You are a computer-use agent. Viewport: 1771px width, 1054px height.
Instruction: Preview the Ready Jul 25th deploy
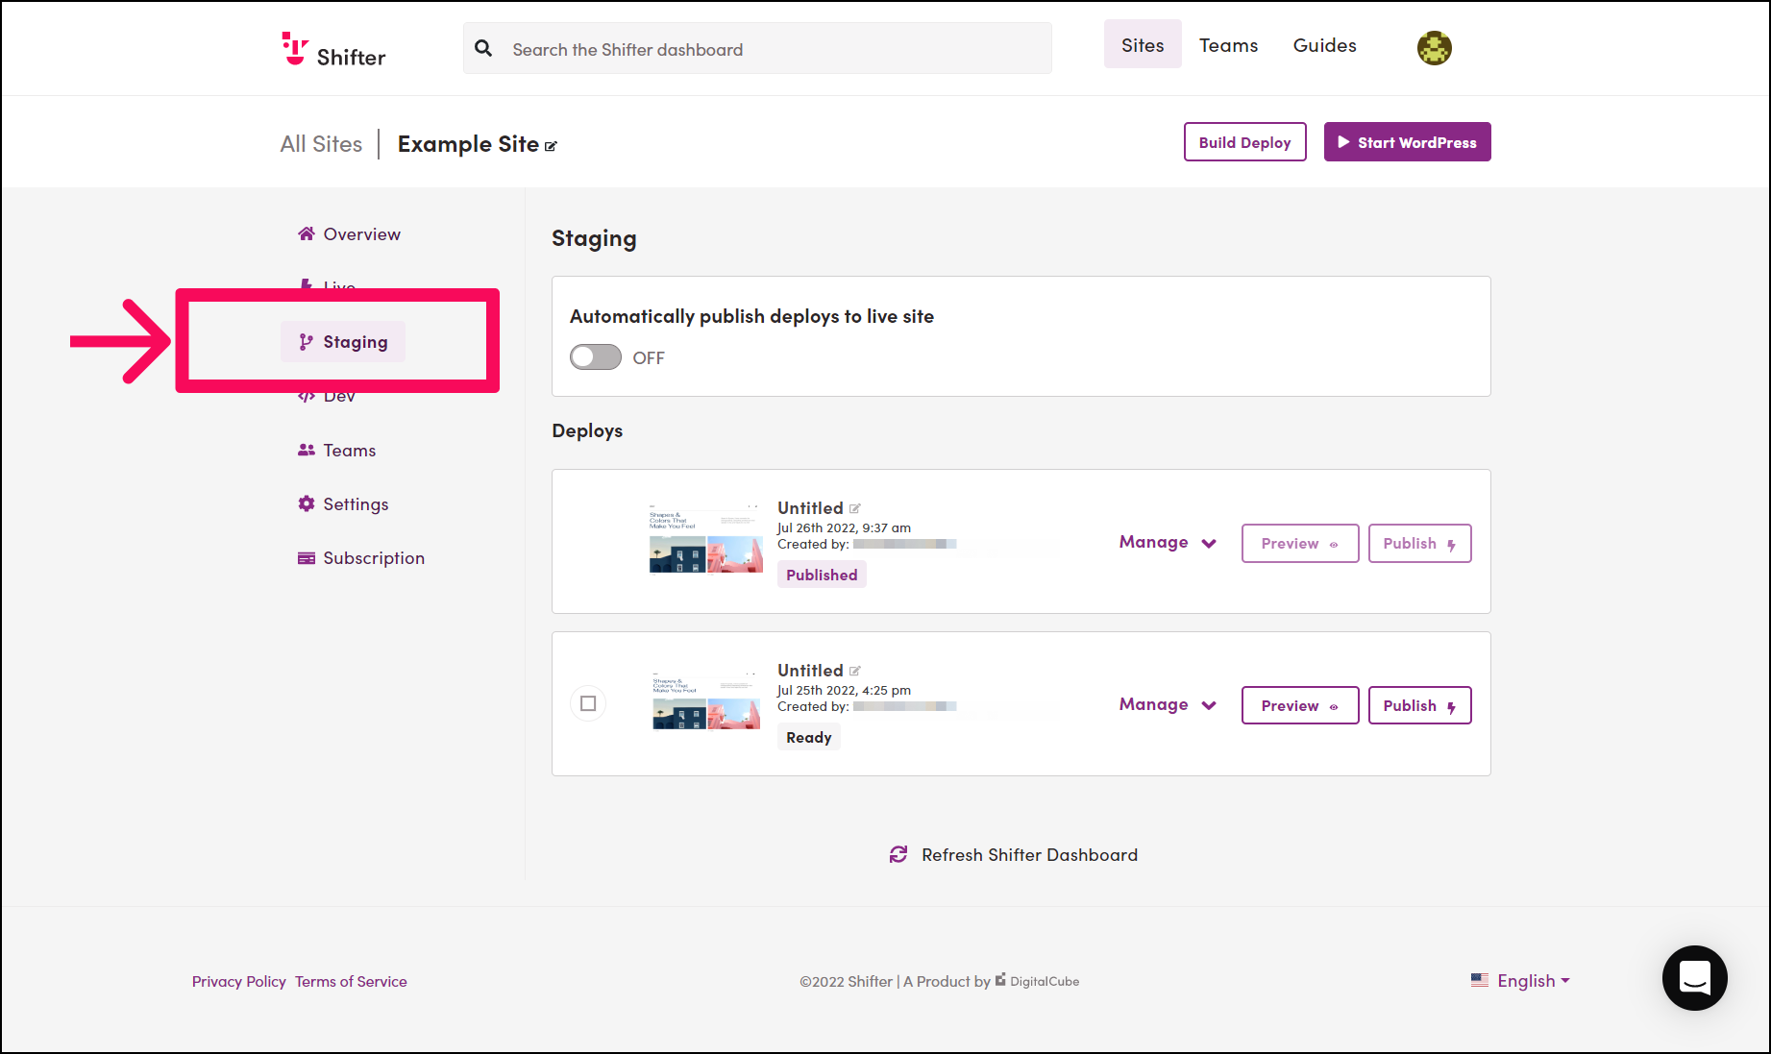tap(1299, 706)
